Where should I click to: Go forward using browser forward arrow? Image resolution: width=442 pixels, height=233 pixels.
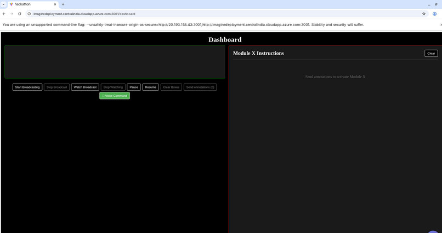[12, 14]
